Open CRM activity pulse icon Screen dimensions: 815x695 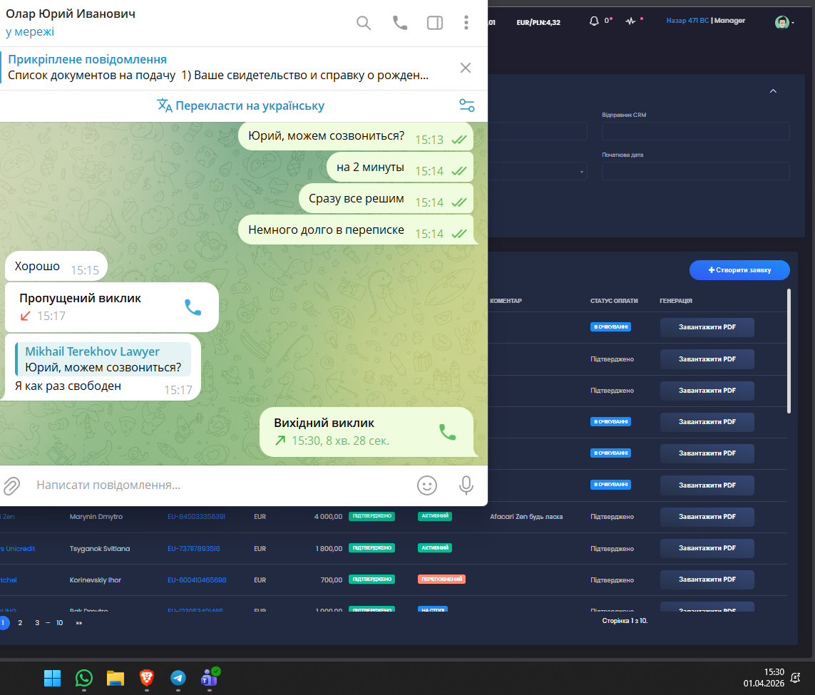pos(630,21)
